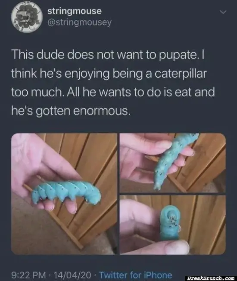Click the blue caterpillar in left photo

coord(66,193)
